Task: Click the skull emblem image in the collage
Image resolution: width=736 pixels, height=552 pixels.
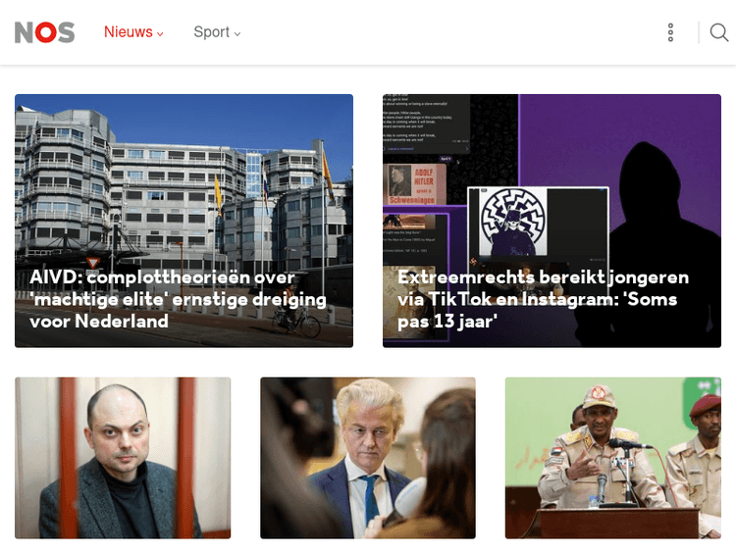Action: coord(513,221)
